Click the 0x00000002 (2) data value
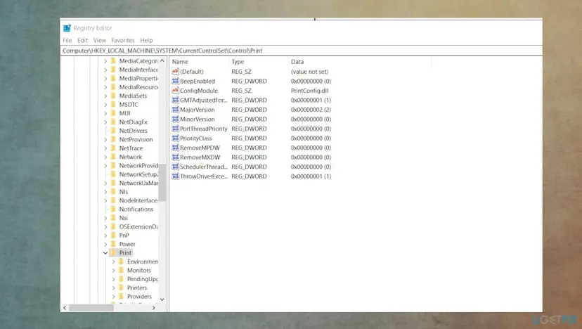The width and height of the screenshot is (582, 329). (311, 110)
